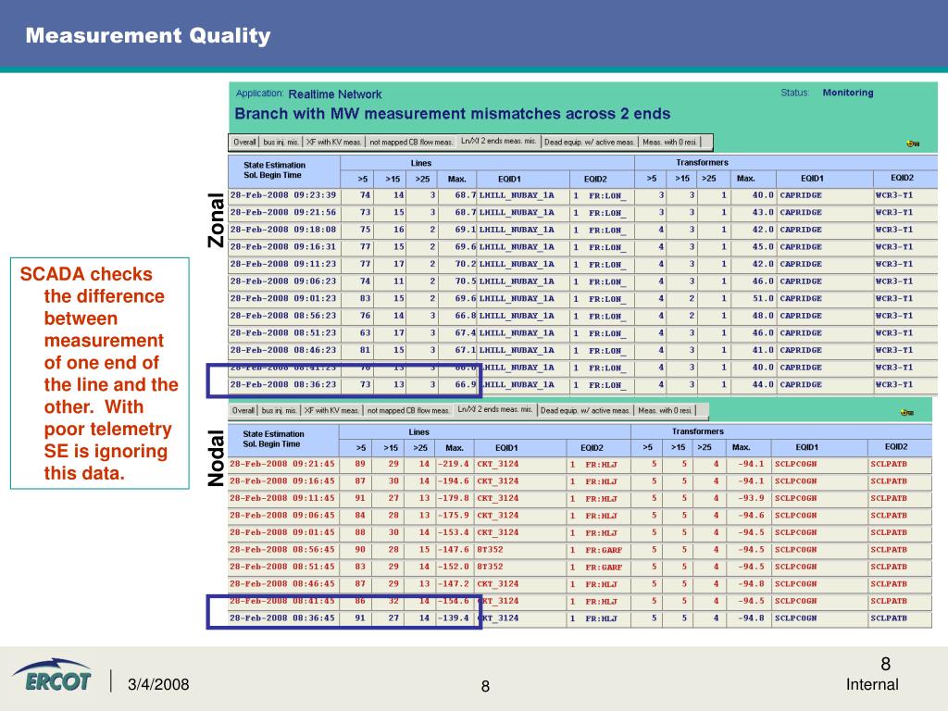Screen dimensions: 948x711
Task: Click Zonal 'State Estimation Sol. Begin Time' header
Action: click(274, 170)
